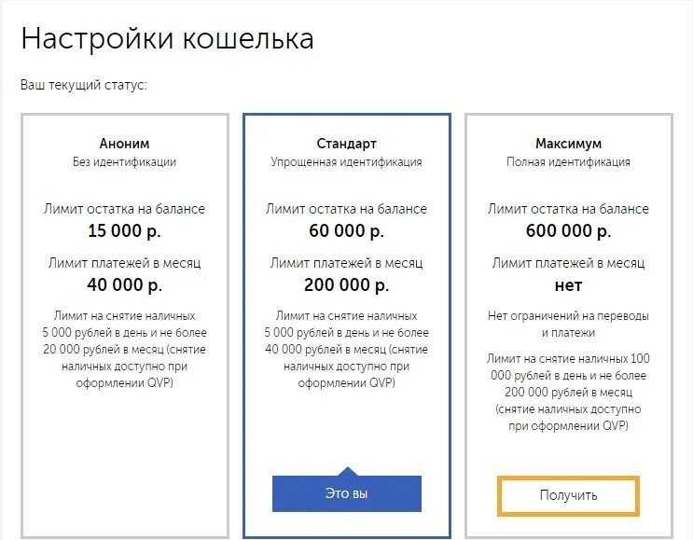Click the 15 000 р. balance limit
This screenshot has width=693, height=540.
click(124, 230)
